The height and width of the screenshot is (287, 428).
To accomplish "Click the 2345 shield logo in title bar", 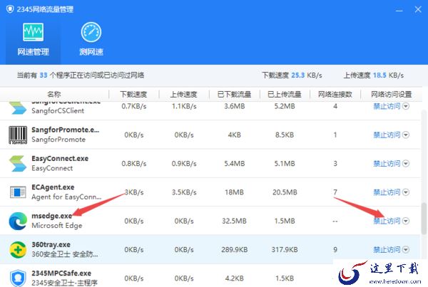I will (10, 9).
